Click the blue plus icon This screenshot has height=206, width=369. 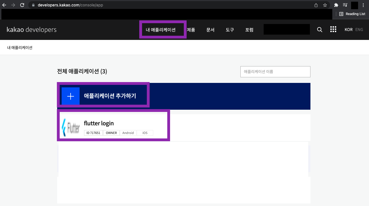[x=71, y=96]
